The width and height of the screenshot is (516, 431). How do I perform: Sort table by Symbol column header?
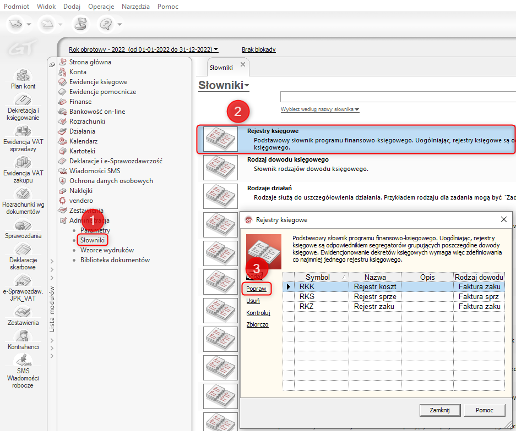pos(321,277)
